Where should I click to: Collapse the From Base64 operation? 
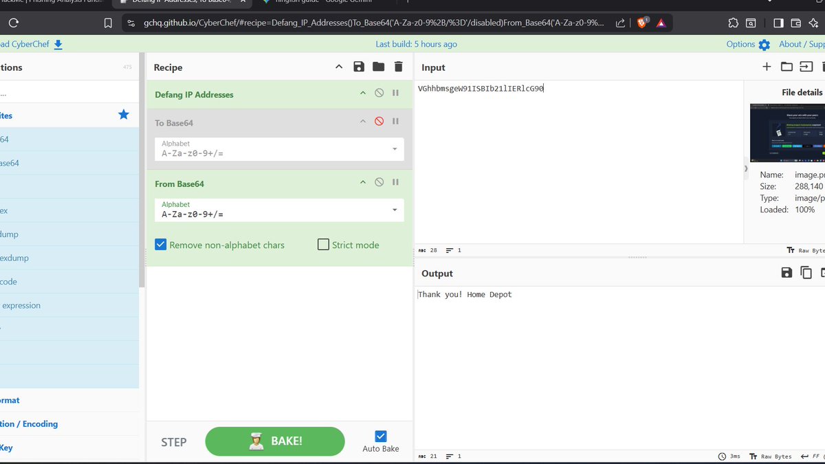point(363,182)
